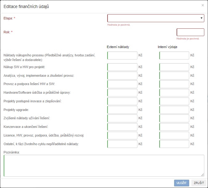208x188 pixels.
Task: Click Interní výdaje field for Nákup SW a HW
Action: [174, 67]
